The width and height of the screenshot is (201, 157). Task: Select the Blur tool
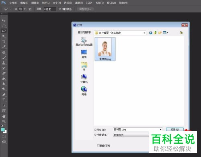click(4, 84)
